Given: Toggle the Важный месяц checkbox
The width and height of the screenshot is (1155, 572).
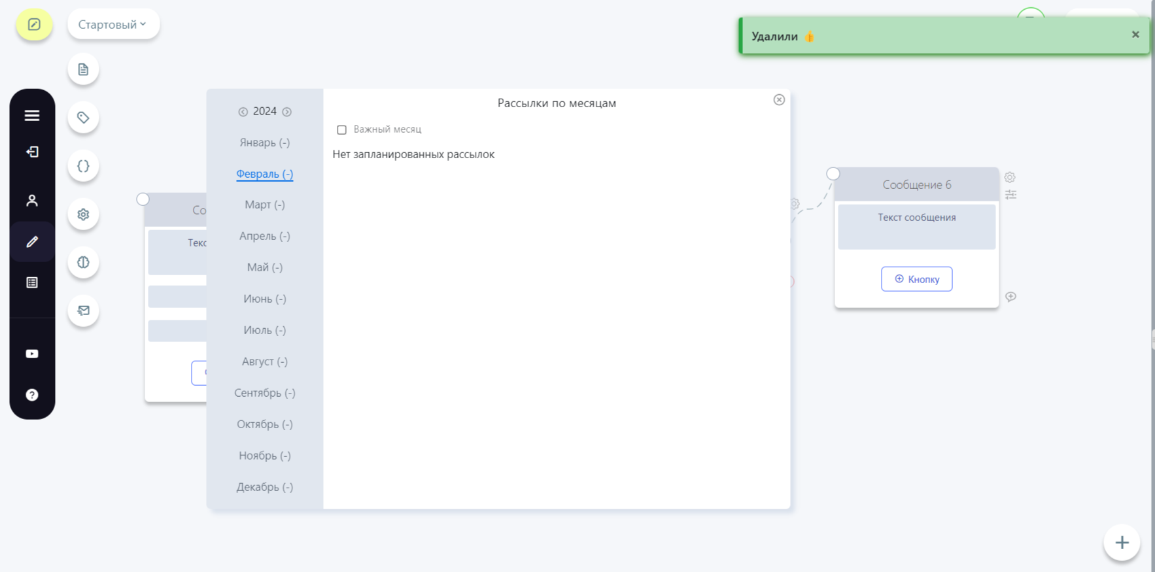Looking at the screenshot, I should pyautogui.click(x=341, y=129).
